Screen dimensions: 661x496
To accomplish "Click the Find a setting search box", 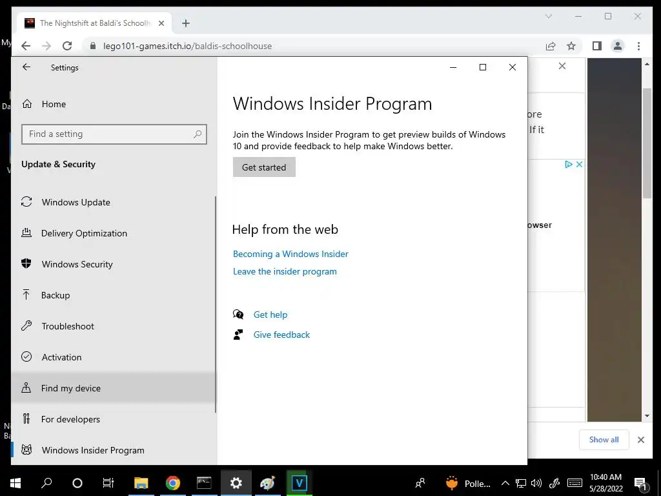I will [114, 134].
